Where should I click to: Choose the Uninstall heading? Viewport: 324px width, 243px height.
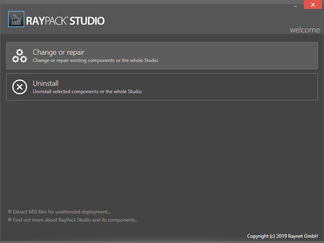(45, 83)
